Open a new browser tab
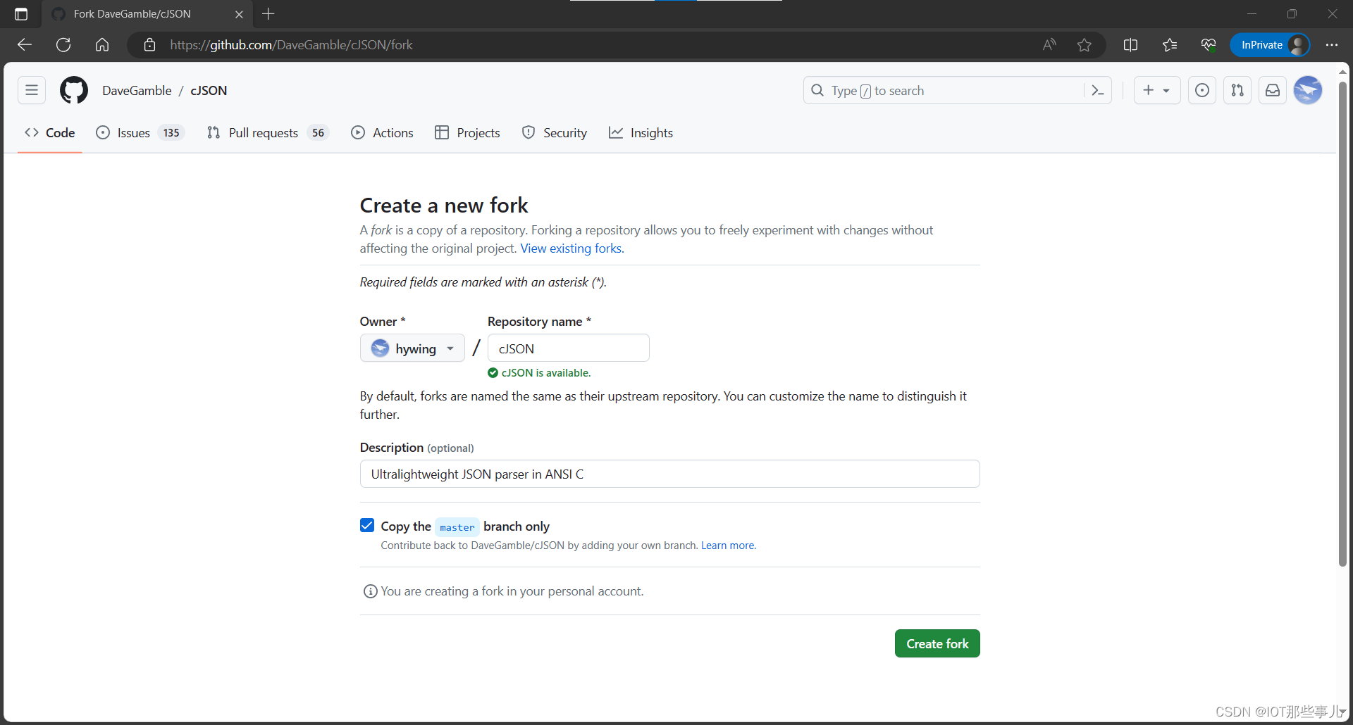 point(268,14)
